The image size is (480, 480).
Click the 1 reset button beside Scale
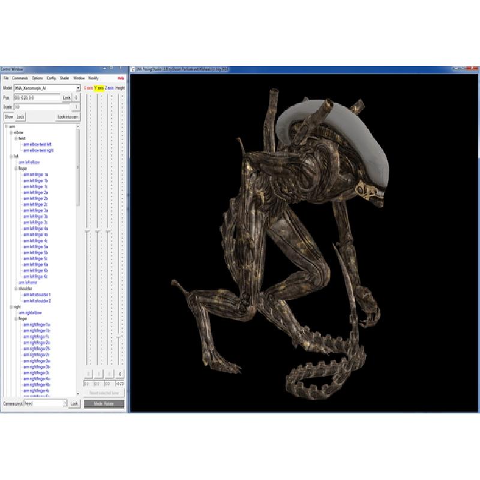[x=76, y=107]
